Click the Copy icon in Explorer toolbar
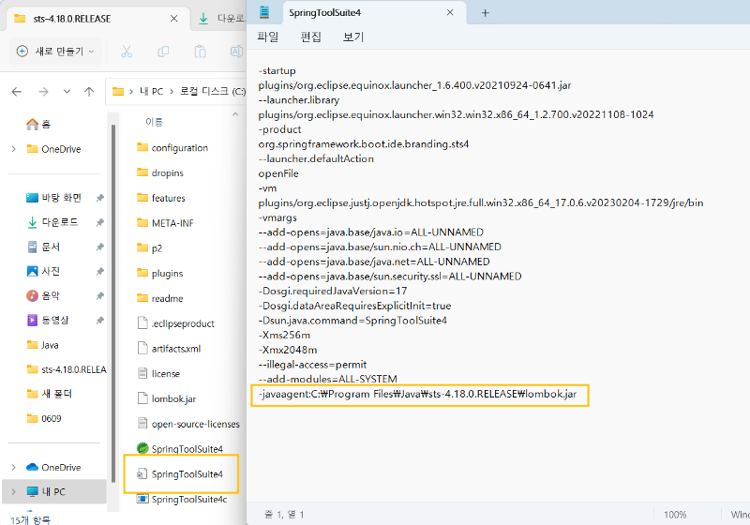 click(x=163, y=52)
